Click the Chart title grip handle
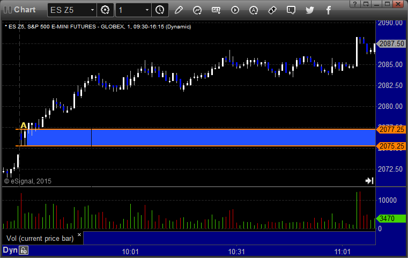 (x=8, y=10)
